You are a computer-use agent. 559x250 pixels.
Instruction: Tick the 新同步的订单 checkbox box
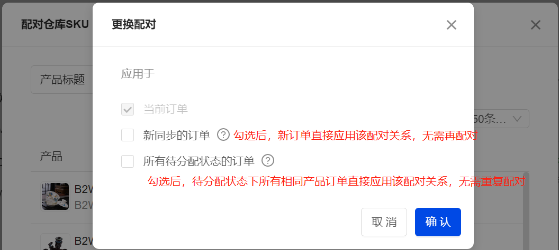(x=128, y=135)
